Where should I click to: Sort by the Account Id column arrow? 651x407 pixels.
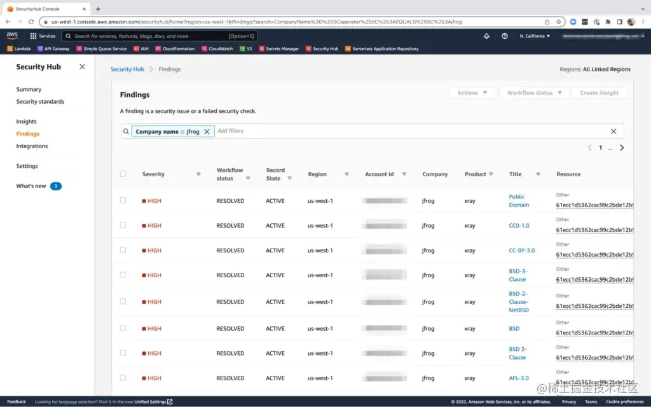point(404,174)
